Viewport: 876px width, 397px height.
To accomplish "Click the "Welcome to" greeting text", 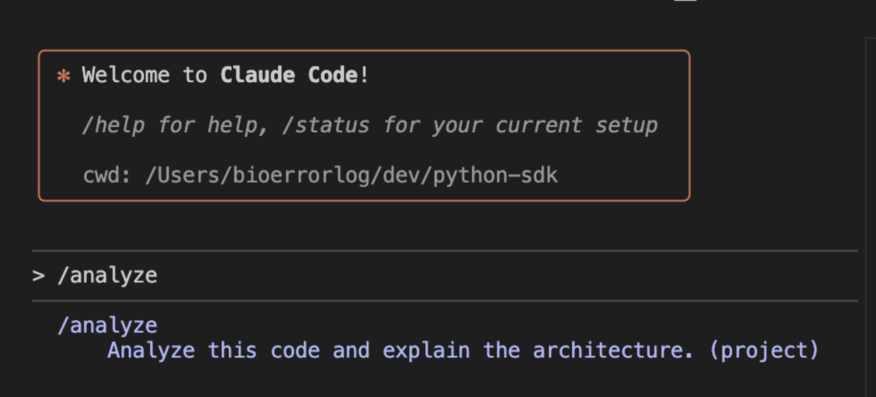I will tap(144, 75).
